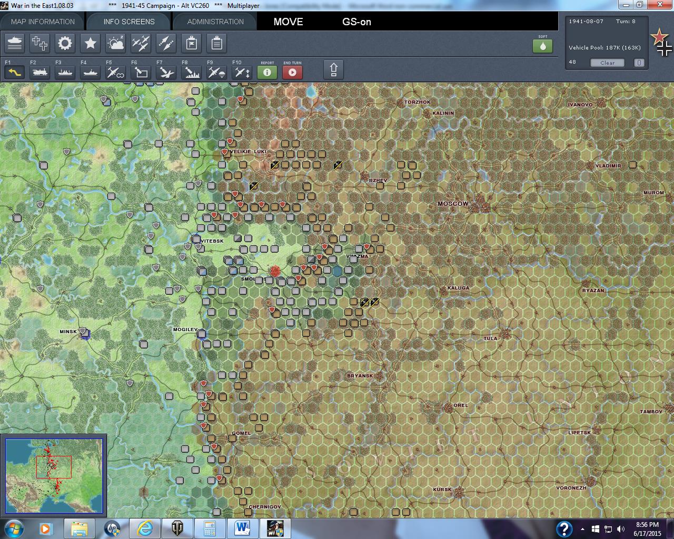Click the Soviet star and cross emblem
The width and height of the screenshot is (674, 539).
tap(661, 43)
